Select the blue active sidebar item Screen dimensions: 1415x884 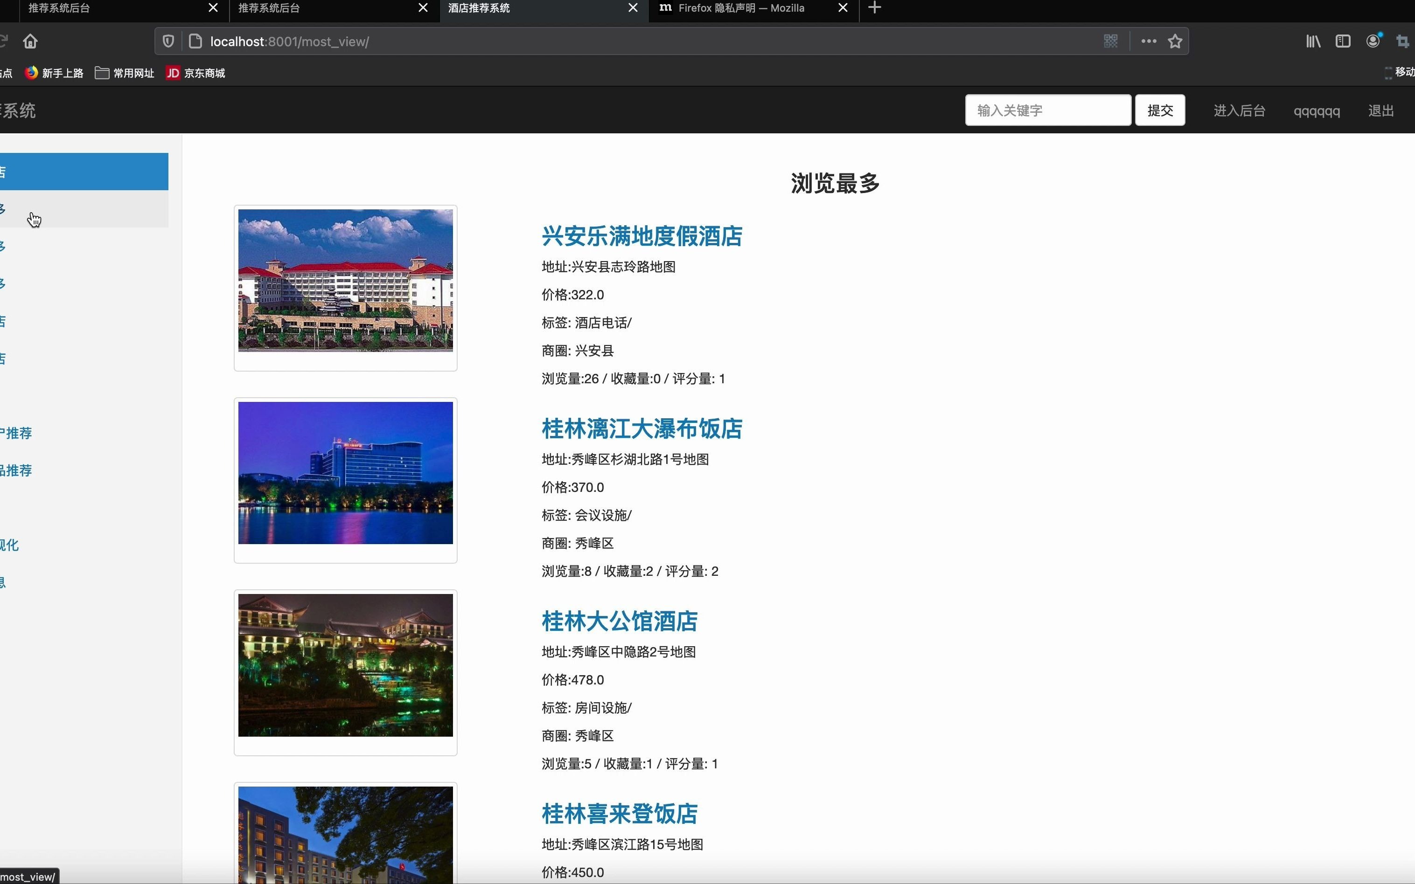tap(84, 171)
